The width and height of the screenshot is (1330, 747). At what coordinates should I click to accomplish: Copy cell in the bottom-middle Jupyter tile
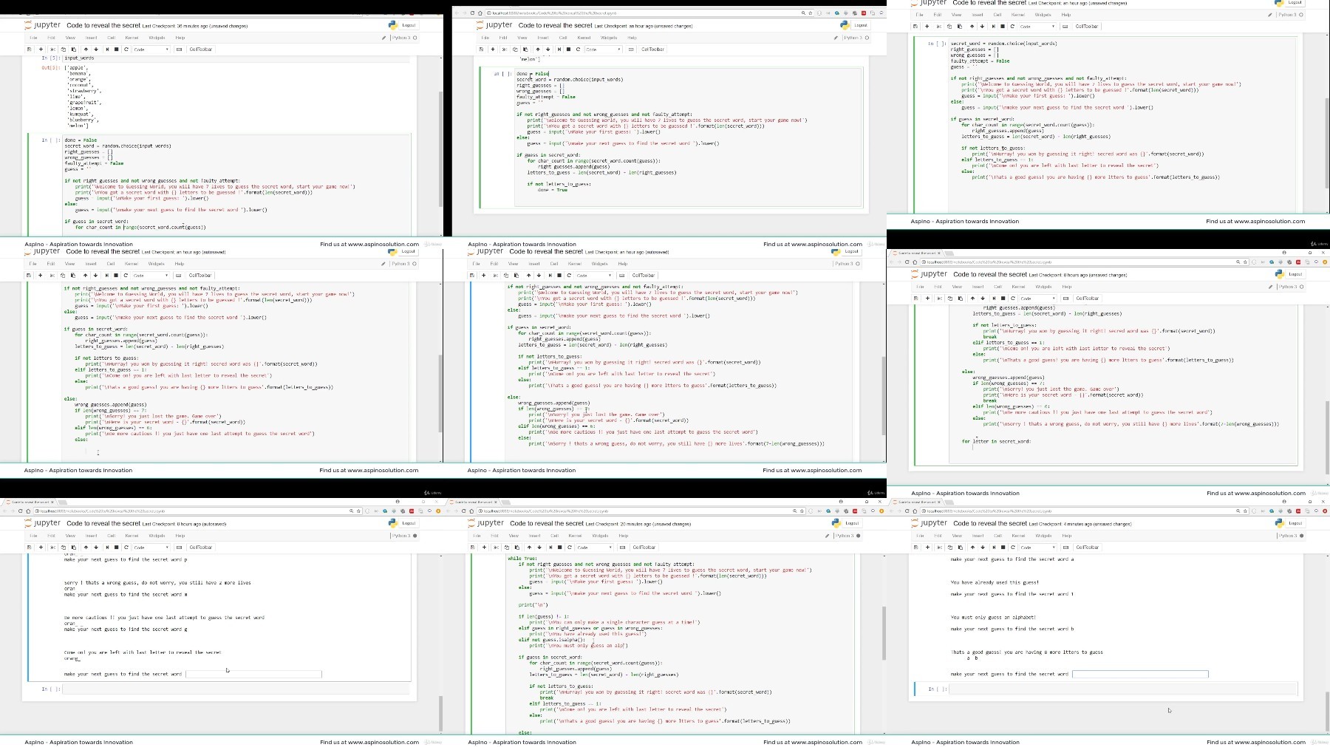click(x=506, y=548)
